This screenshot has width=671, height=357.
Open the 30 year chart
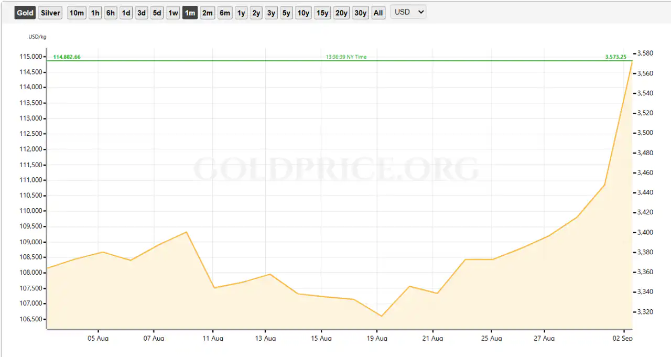point(360,12)
